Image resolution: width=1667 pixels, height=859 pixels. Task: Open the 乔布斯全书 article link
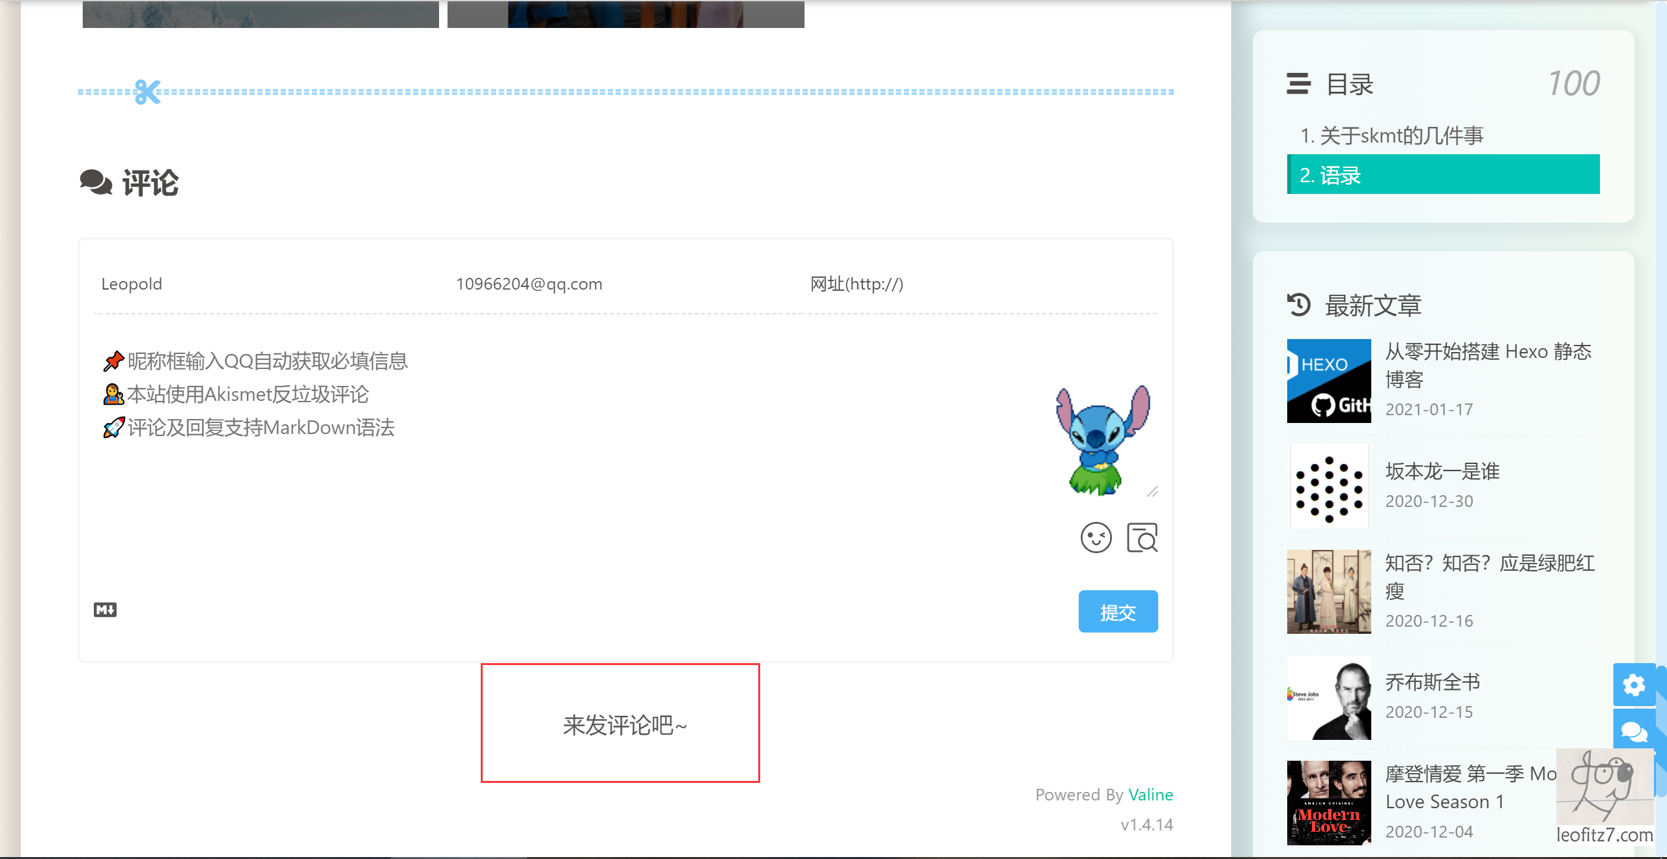pyautogui.click(x=1432, y=682)
